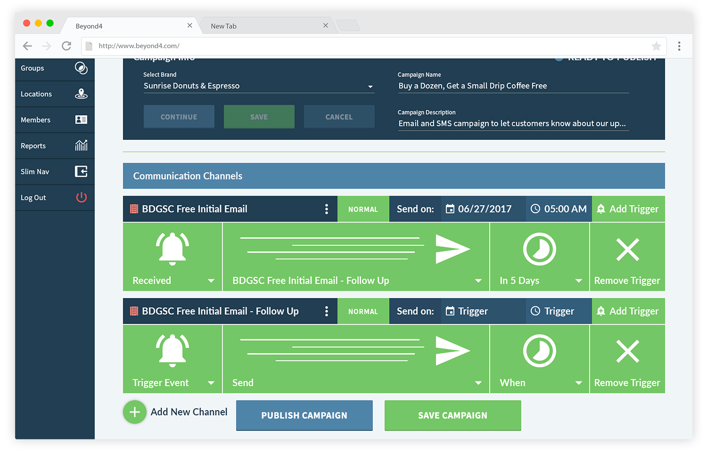
Task: Open Reports chart icon
Action: point(81,145)
